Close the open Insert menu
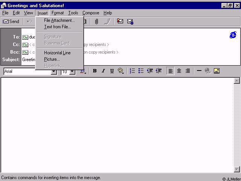Viewport: 241px width, 181px height. (x=43, y=13)
